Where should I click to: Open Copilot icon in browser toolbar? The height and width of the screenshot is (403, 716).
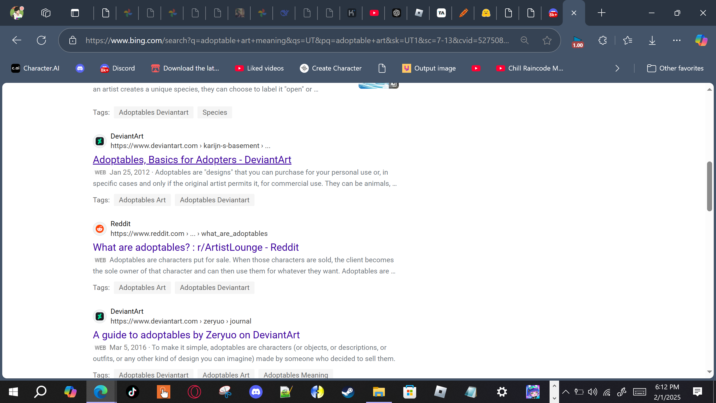pos(701,40)
